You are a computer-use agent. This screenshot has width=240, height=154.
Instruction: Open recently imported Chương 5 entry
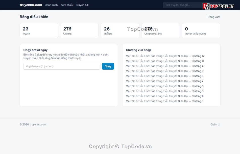tap(164, 91)
